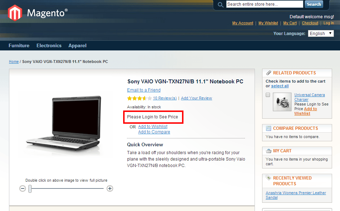Click the Quick Overview heading

tap(145, 145)
